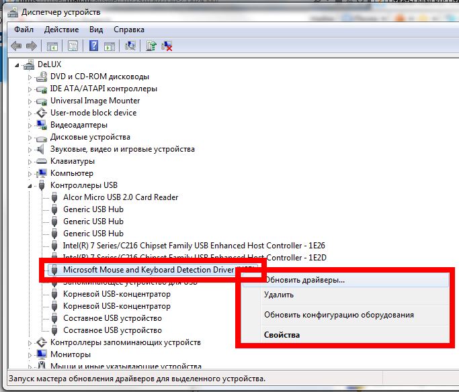Click the blue question mark Help icon
The width and height of the screenshot is (459, 392).
tap(93, 46)
